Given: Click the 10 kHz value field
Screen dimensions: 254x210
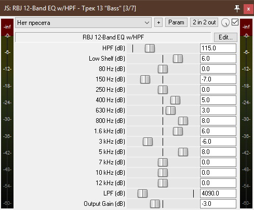Looking at the screenshot, I should coord(218,173).
